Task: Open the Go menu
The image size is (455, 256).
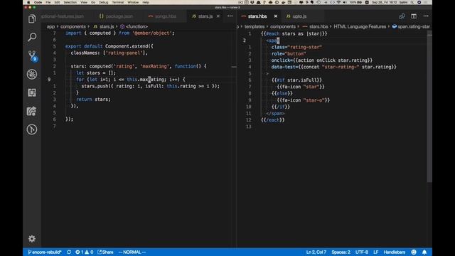Action: click(93, 2)
